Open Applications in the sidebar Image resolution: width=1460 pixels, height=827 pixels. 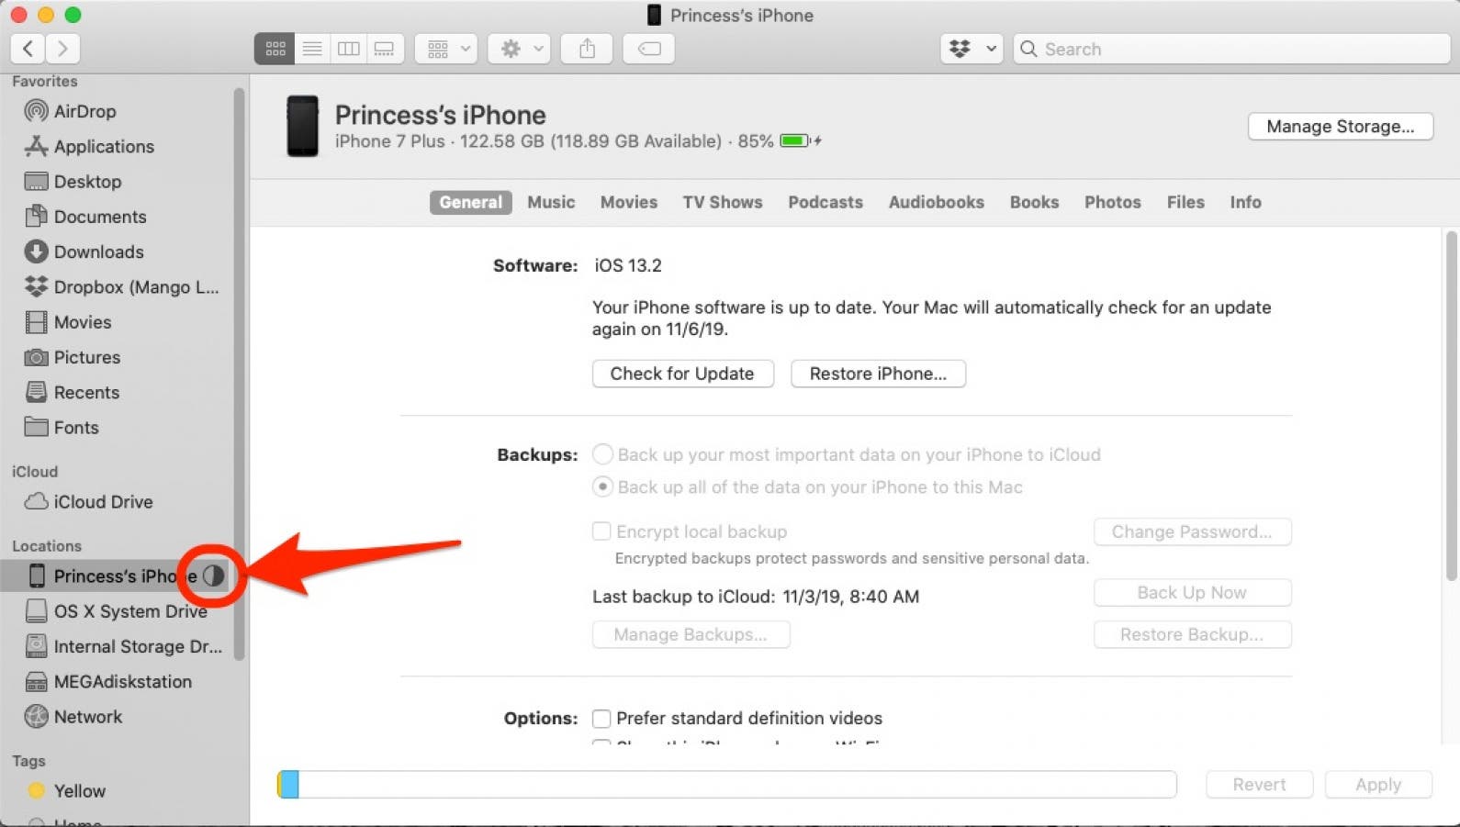click(x=89, y=146)
